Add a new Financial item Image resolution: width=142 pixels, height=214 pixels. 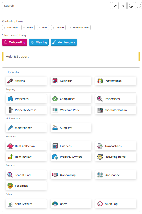click(x=79, y=28)
